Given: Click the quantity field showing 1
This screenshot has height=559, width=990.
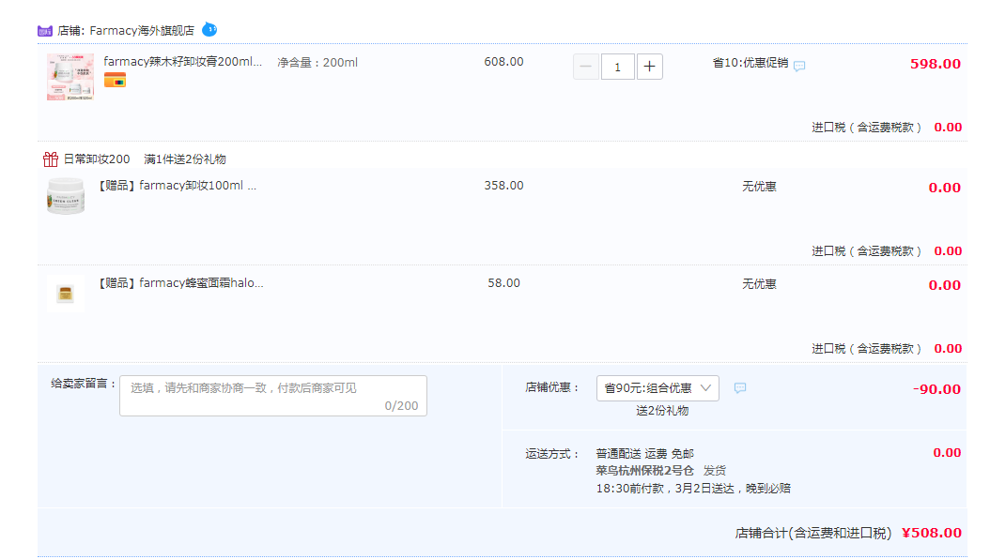Looking at the screenshot, I should tap(617, 67).
